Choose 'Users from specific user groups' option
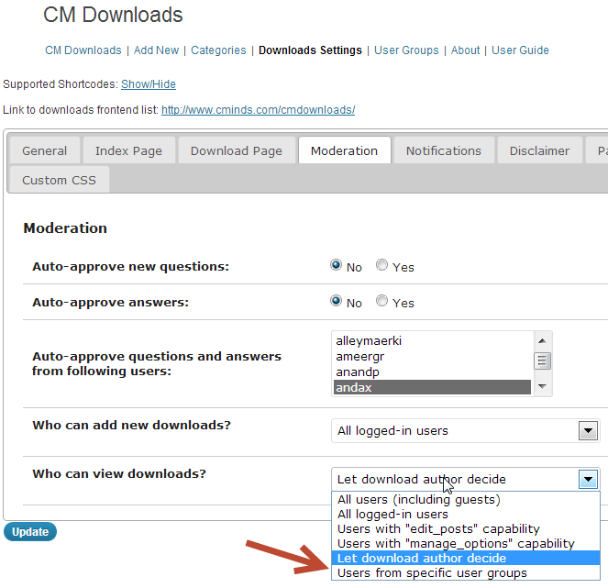 click(x=432, y=573)
